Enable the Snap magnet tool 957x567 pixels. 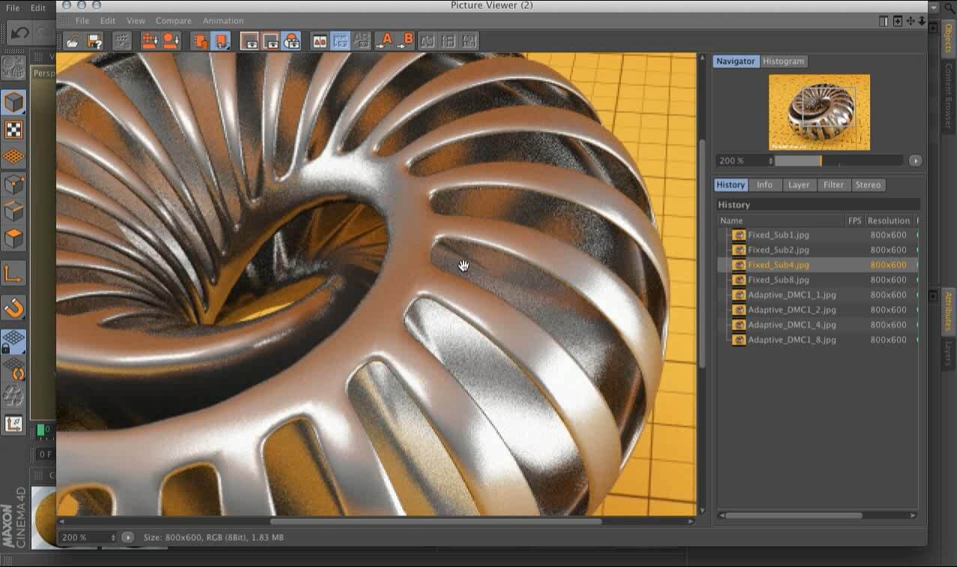click(13, 307)
